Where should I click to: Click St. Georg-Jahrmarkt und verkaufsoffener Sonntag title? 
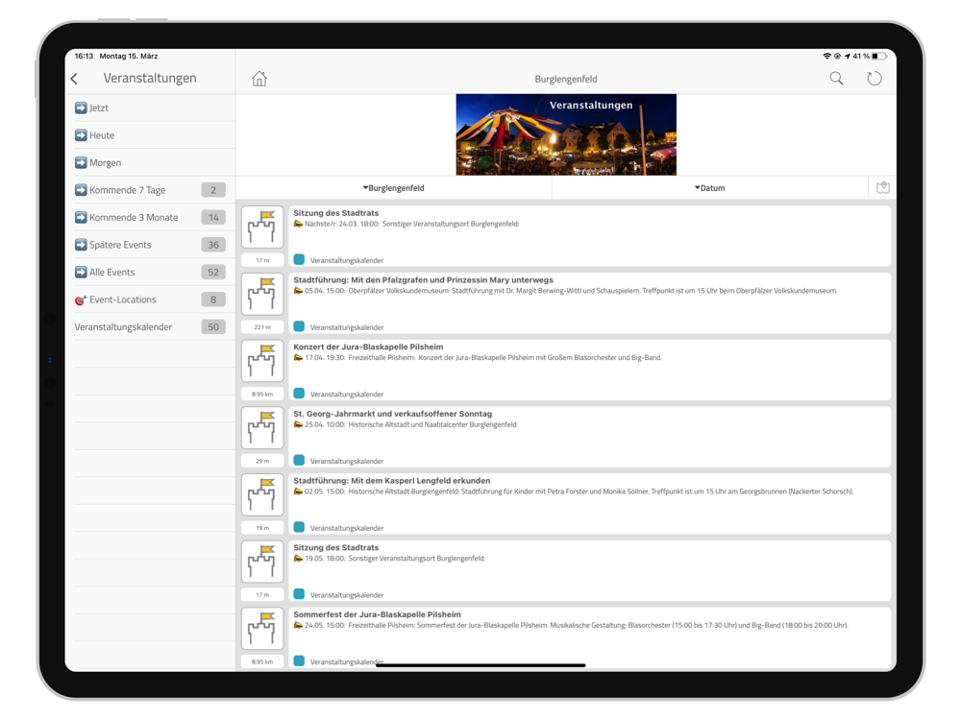pos(392,414)
